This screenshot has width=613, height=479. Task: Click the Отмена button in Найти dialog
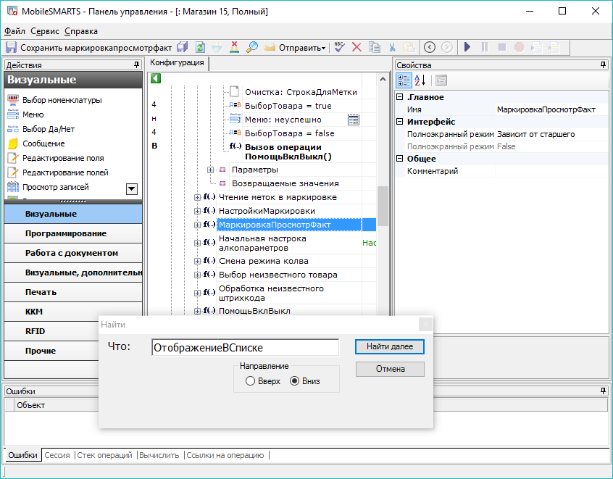click(390, 369)
